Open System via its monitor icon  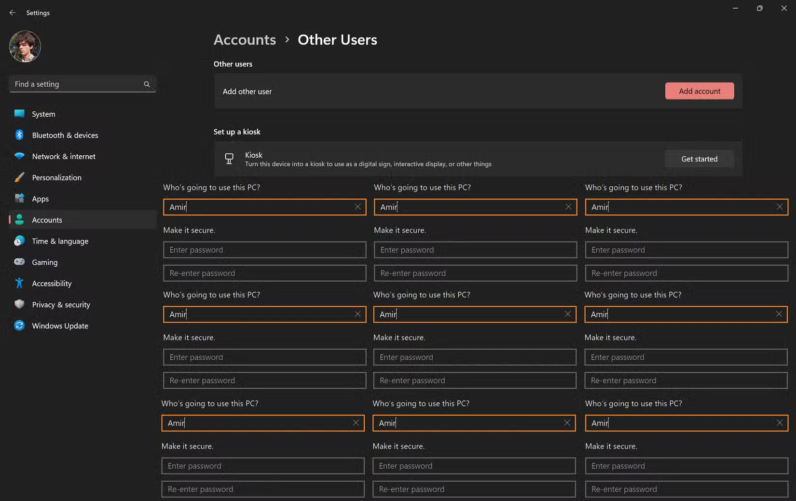(x=19, y=114)
